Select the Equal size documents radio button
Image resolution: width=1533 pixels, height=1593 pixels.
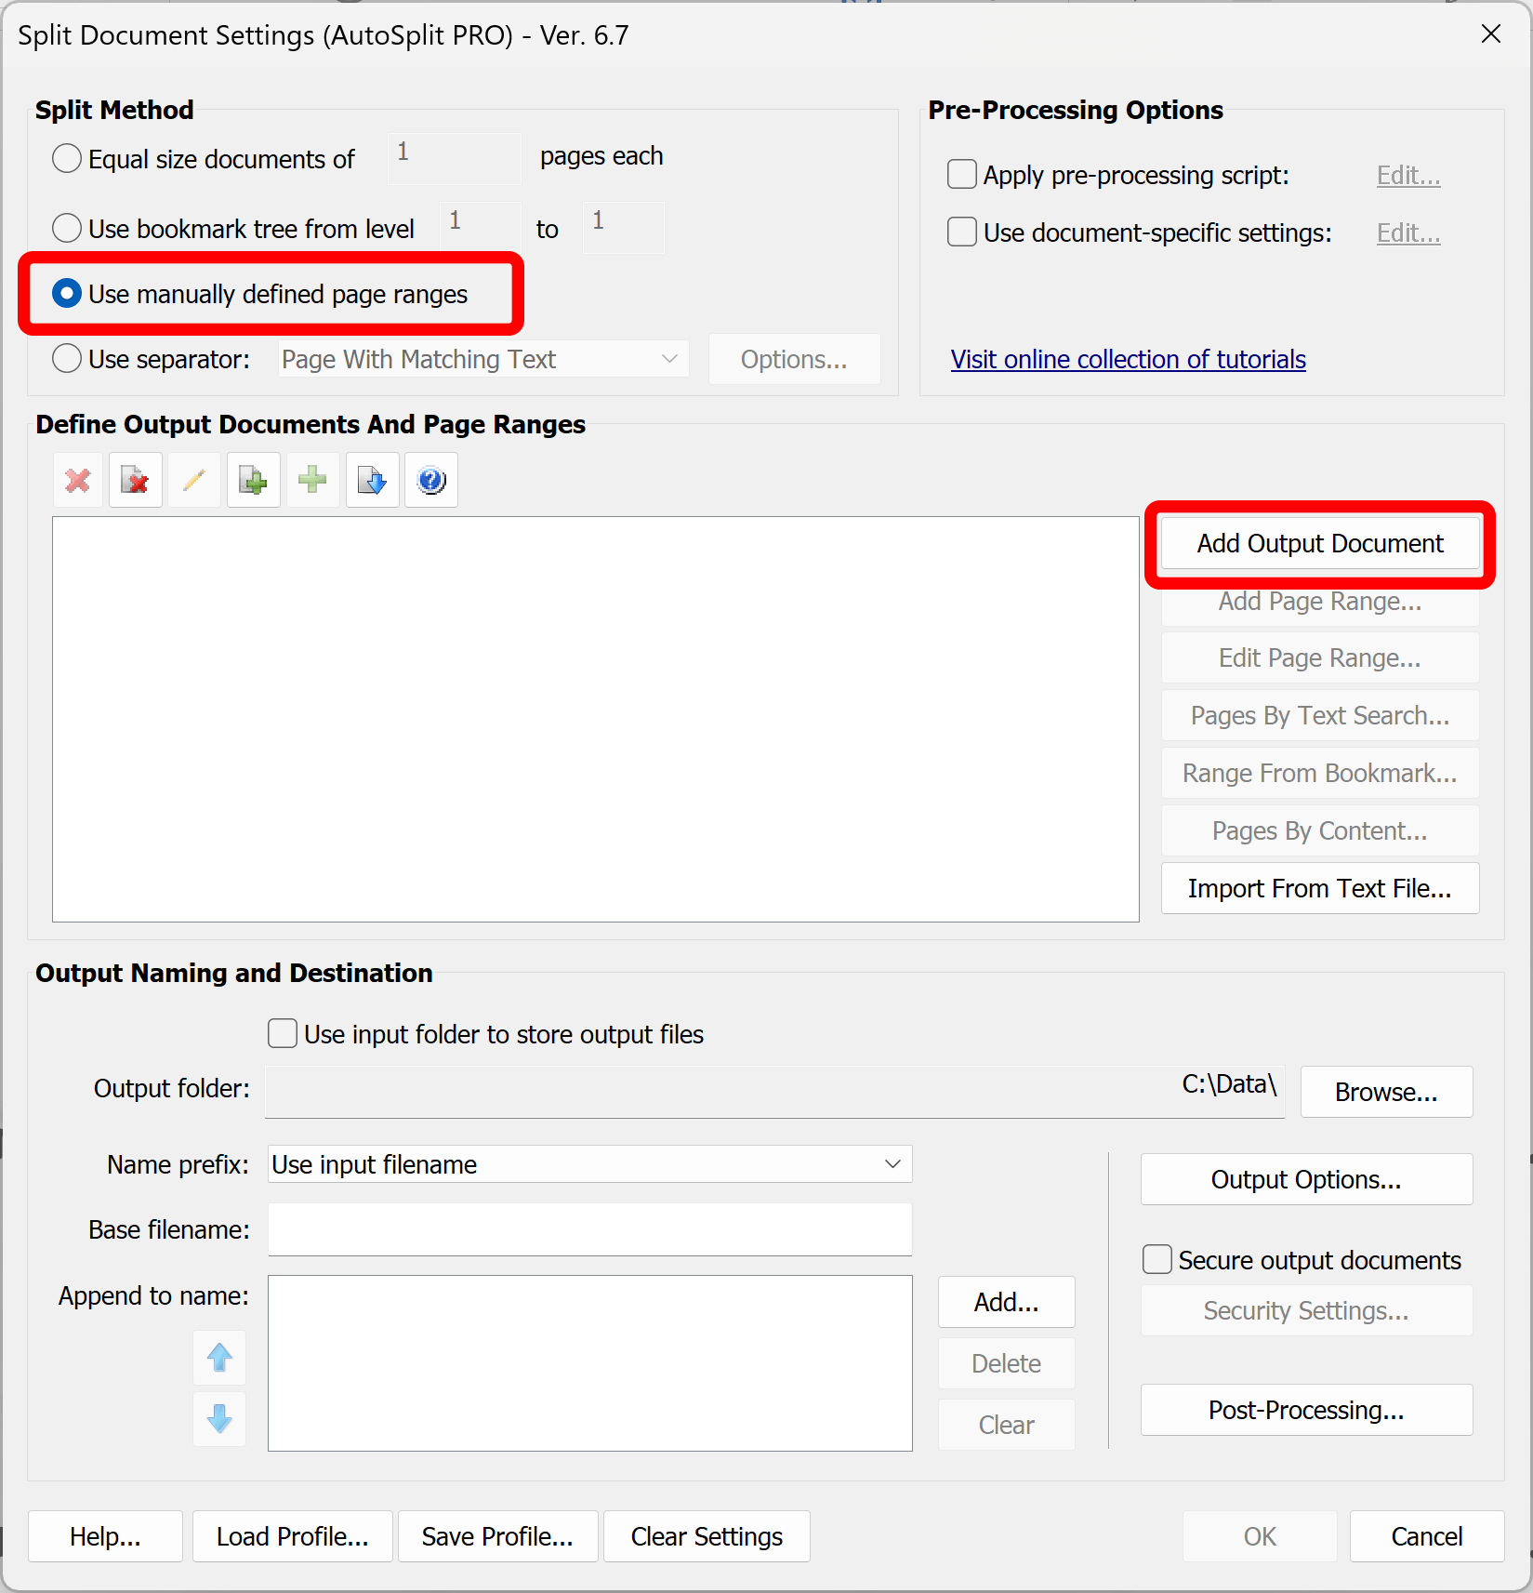[66, 158]
